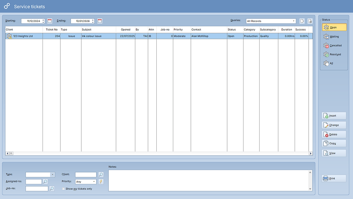Click inside the Notes text area
The width and height of the screenshot is (353, 199).
pos(208,181)
